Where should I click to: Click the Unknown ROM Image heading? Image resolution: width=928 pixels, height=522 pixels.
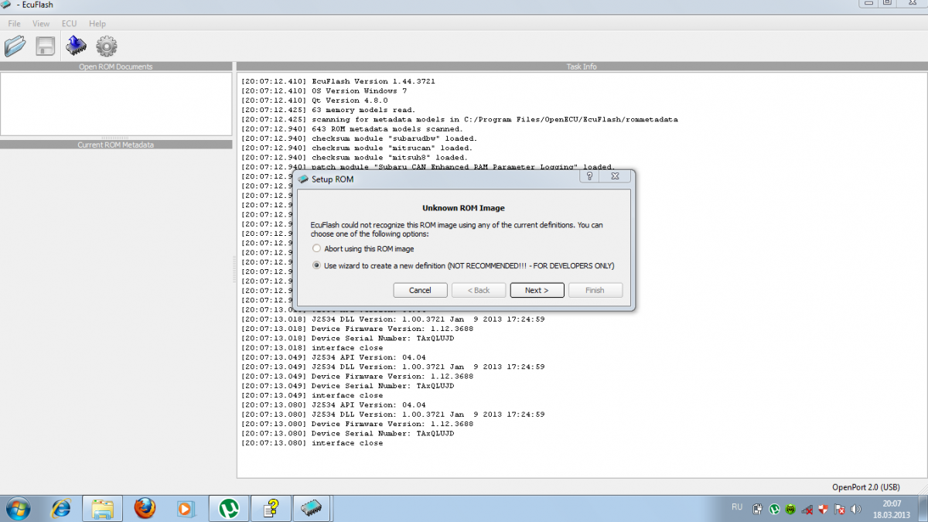[463, 208]
